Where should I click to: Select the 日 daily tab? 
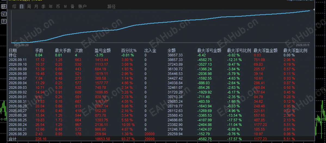pos(22,7)
